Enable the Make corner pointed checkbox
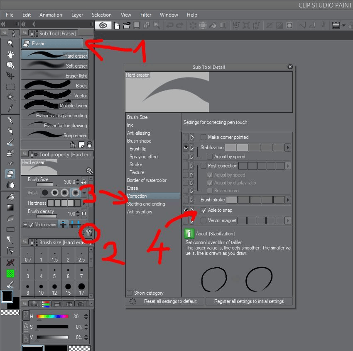The image size is (353, 351). [x=203, y=137]
